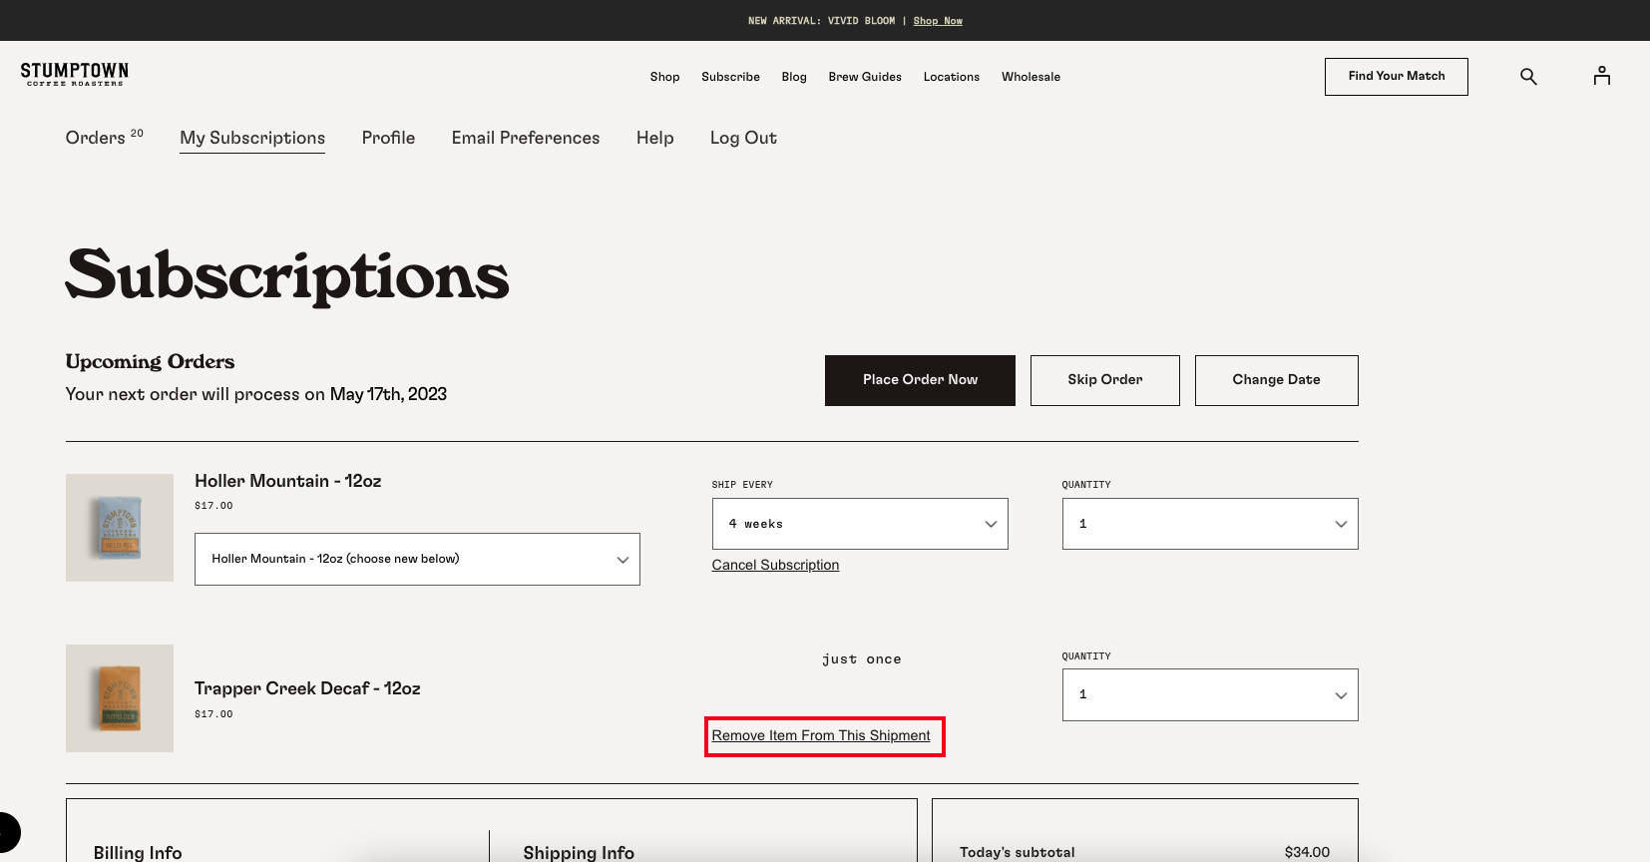The image size is (1650, 862).
Task: Open the Ship Every 4 weeks dropdown
Action: tap(860, 524)
